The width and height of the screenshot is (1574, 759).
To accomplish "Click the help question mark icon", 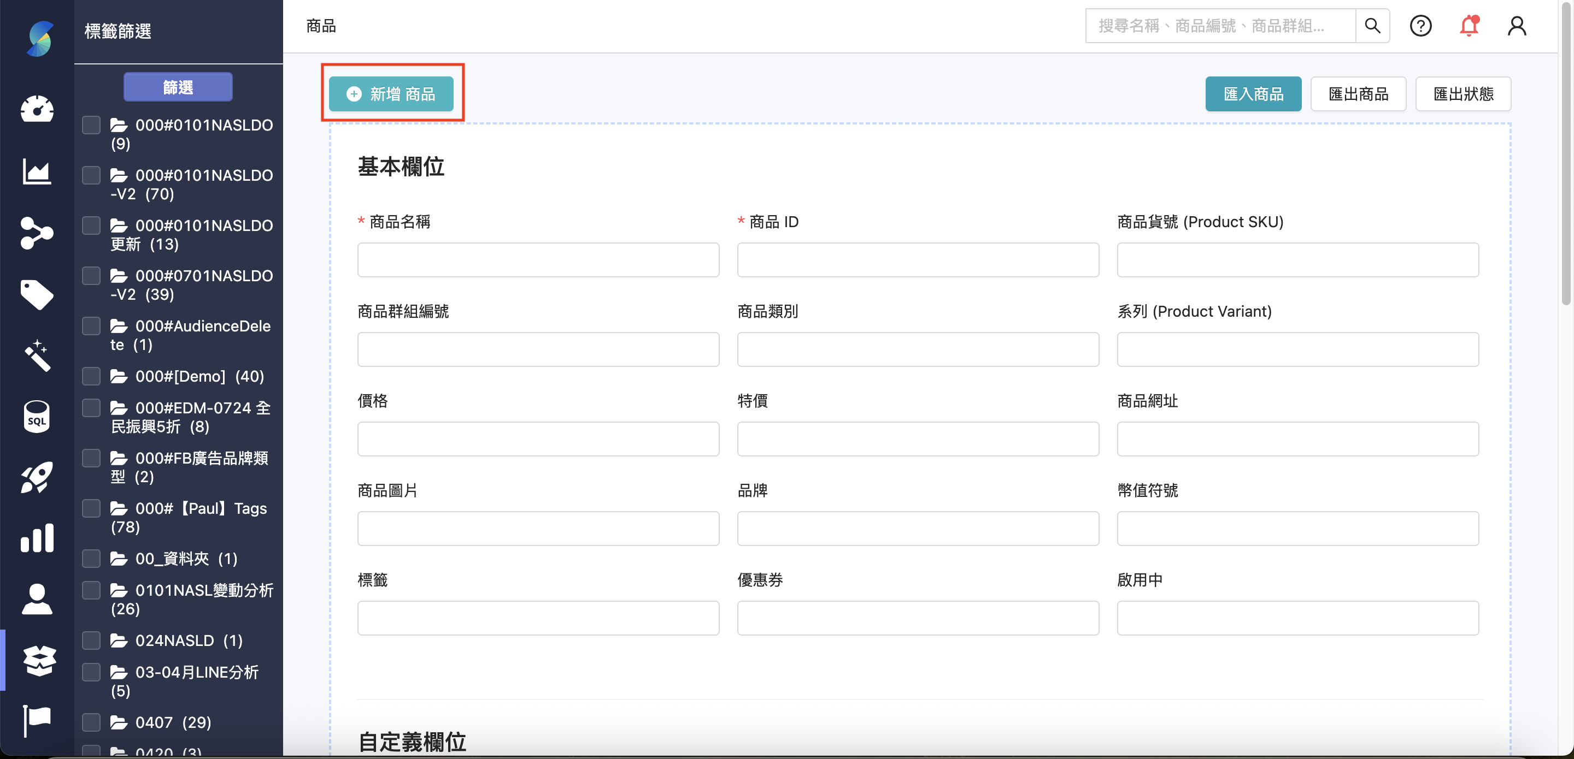I will pos(1420,26).
